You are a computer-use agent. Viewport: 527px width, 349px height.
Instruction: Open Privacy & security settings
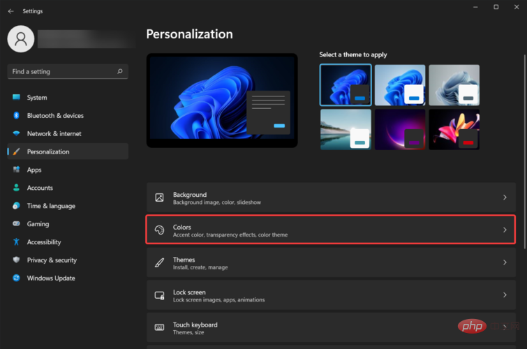[x=68, y=260]
